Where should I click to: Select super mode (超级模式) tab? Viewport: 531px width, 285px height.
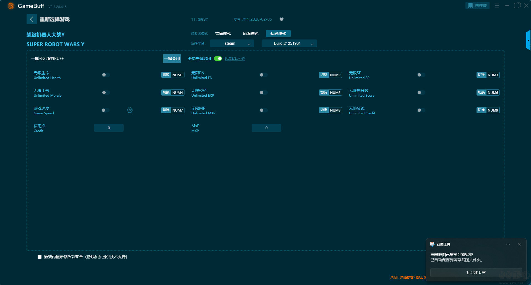278,34
